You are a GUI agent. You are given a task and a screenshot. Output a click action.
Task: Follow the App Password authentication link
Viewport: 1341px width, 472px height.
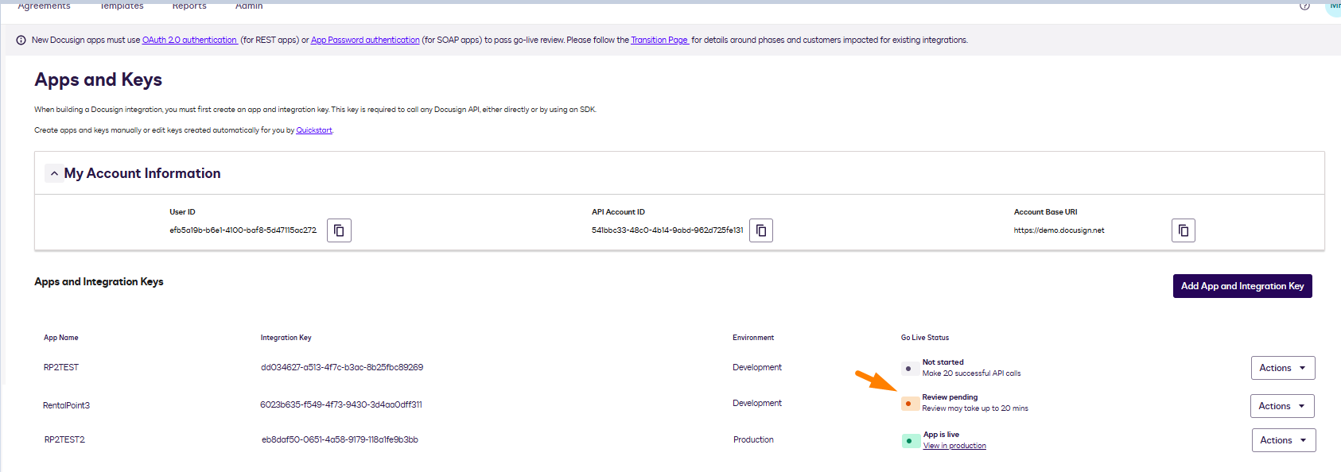(x=365, y=40)
